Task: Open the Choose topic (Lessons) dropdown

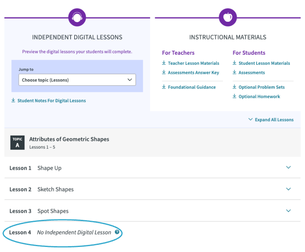Action: 77,80
